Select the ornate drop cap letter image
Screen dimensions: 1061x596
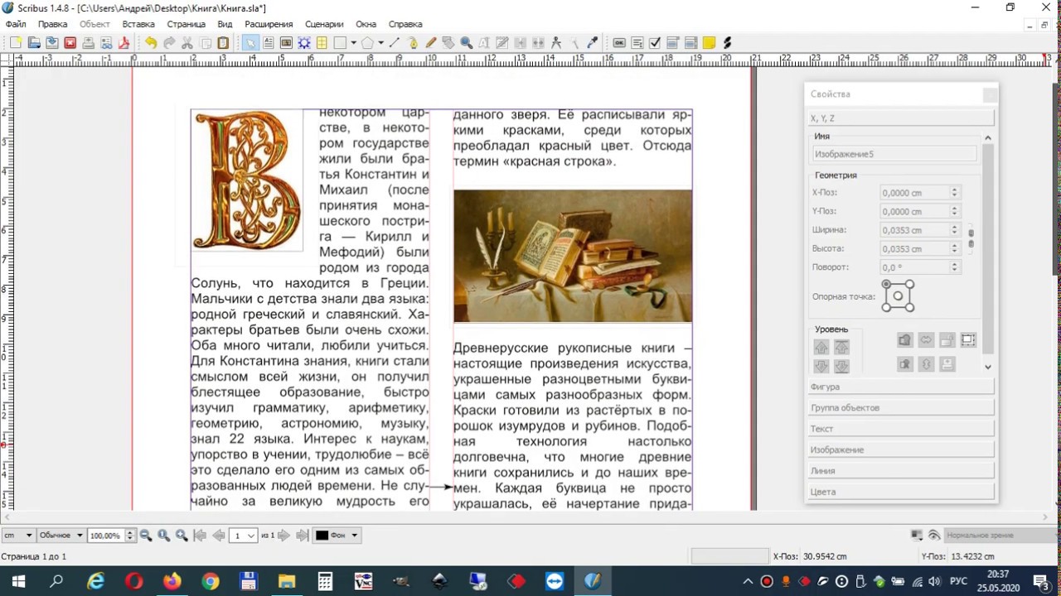coord(247,180)
